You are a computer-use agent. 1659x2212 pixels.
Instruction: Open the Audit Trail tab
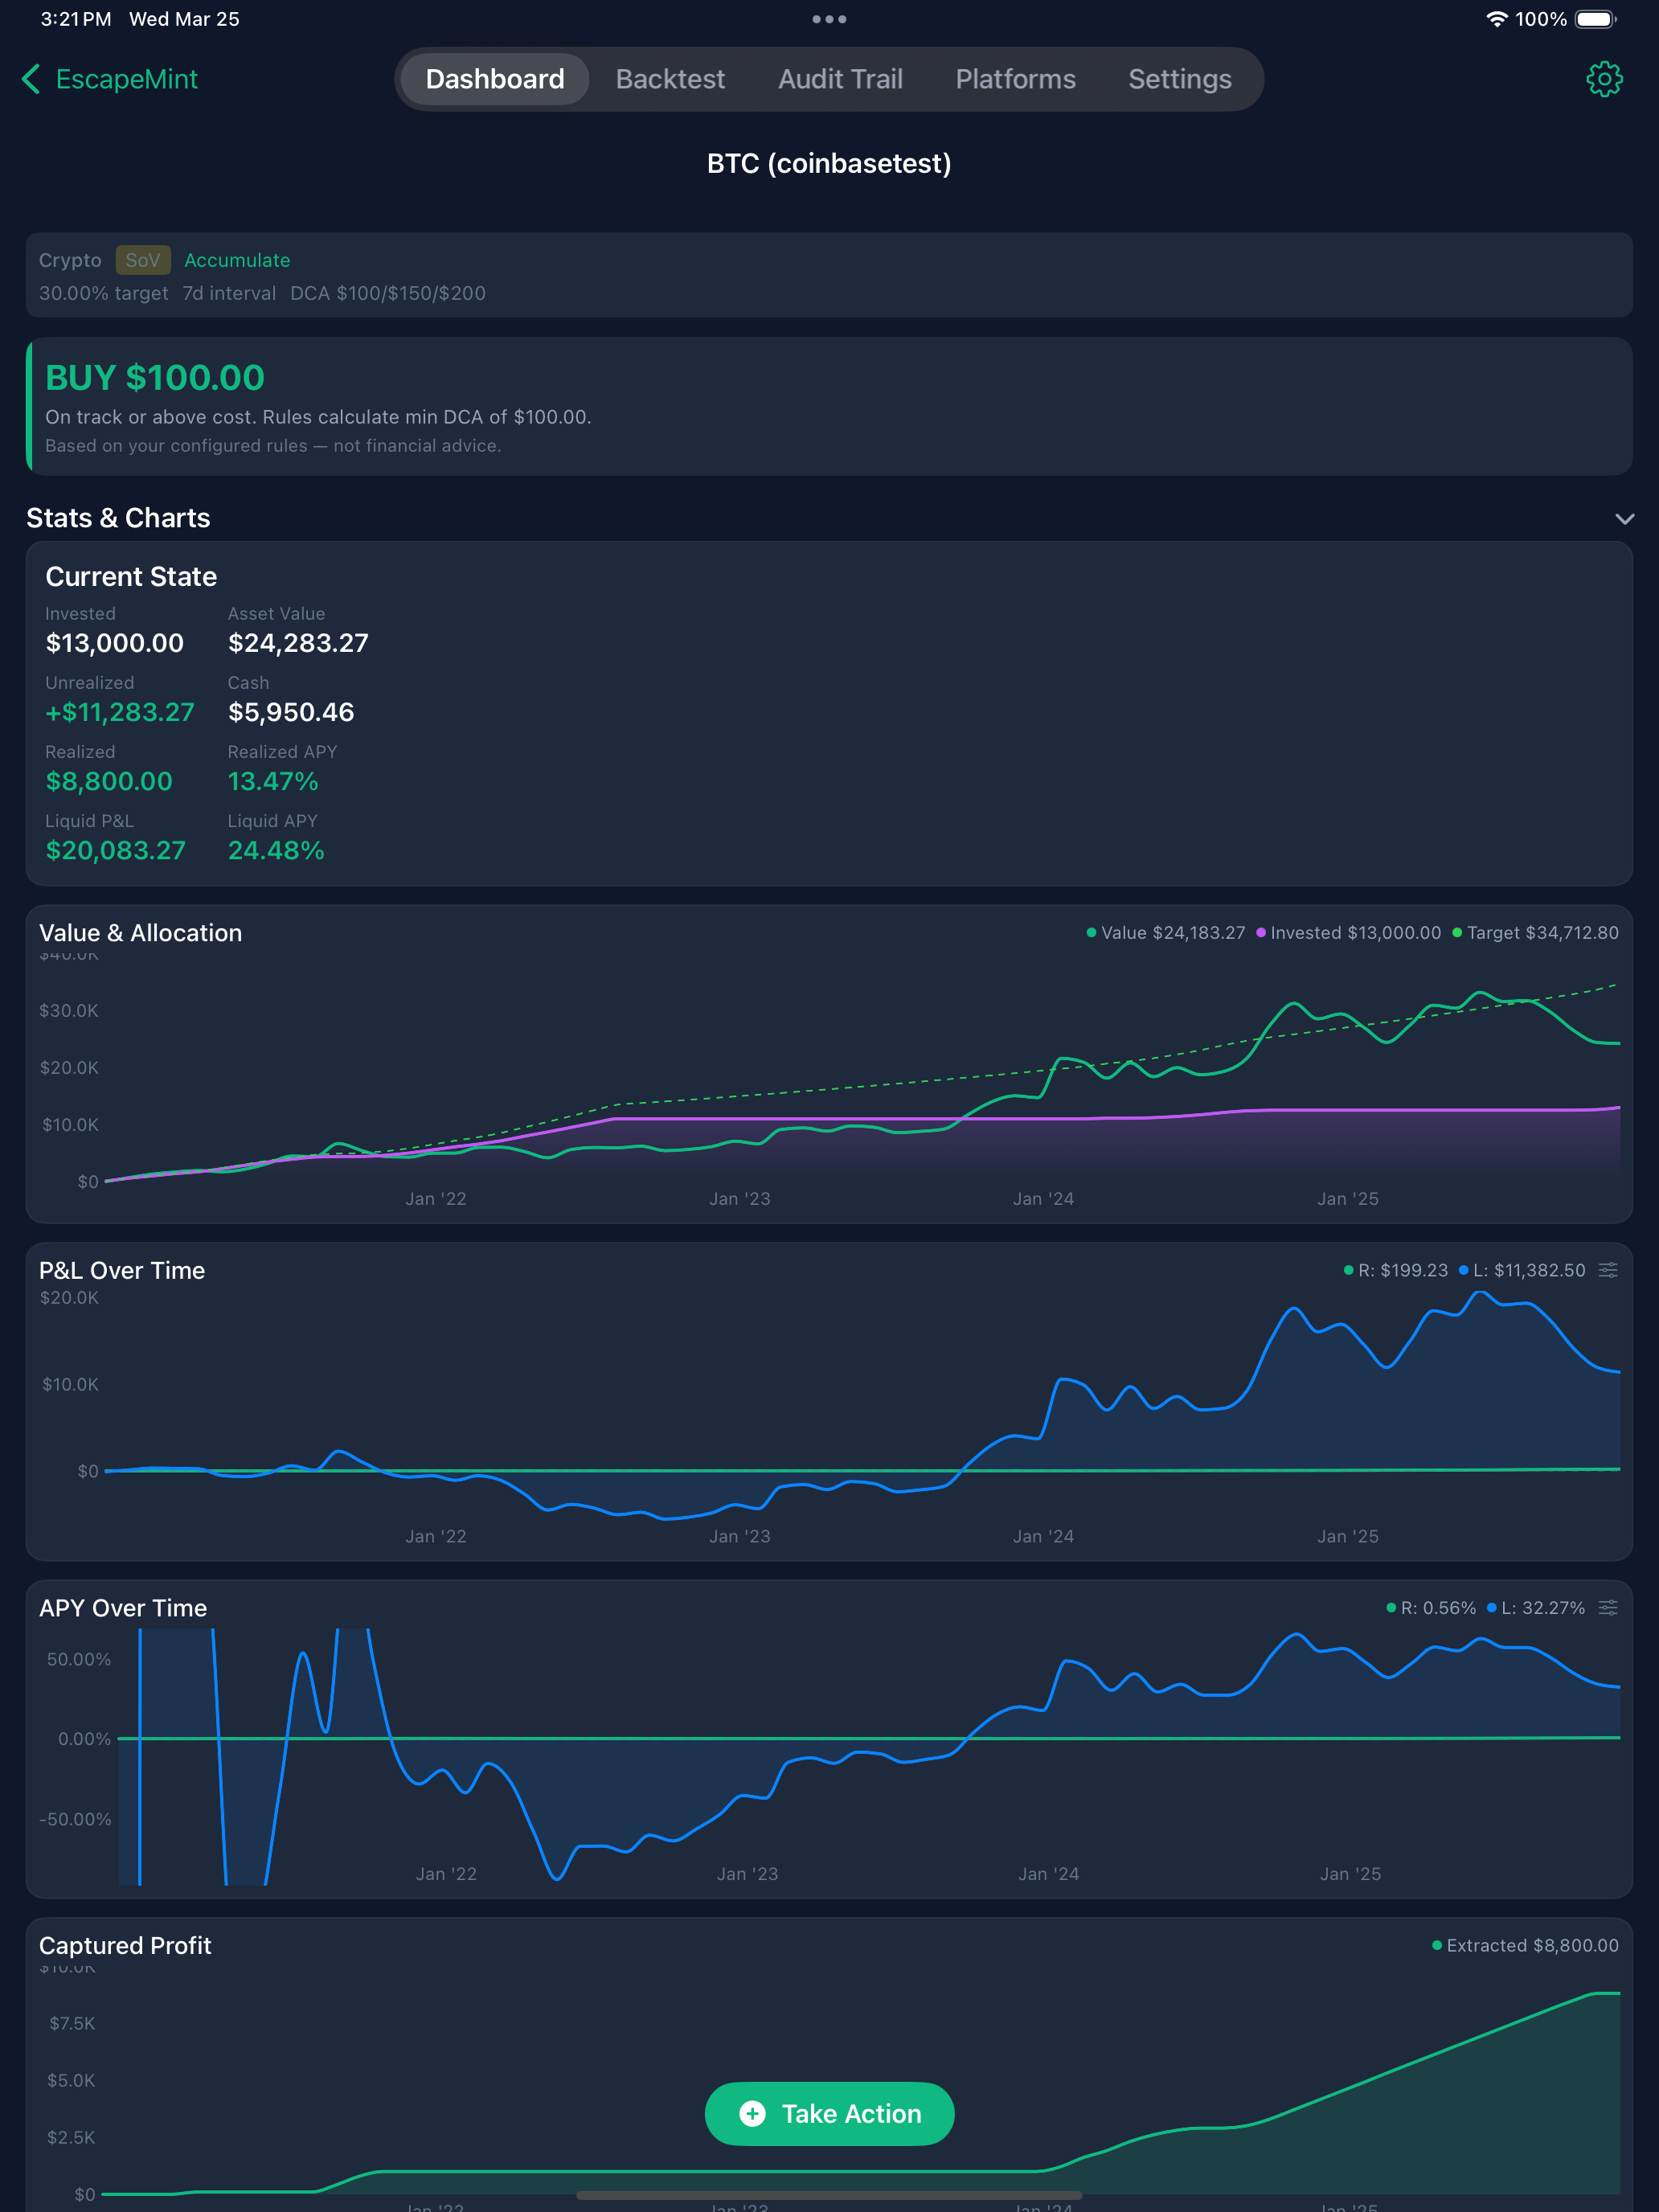coord(840,78)
